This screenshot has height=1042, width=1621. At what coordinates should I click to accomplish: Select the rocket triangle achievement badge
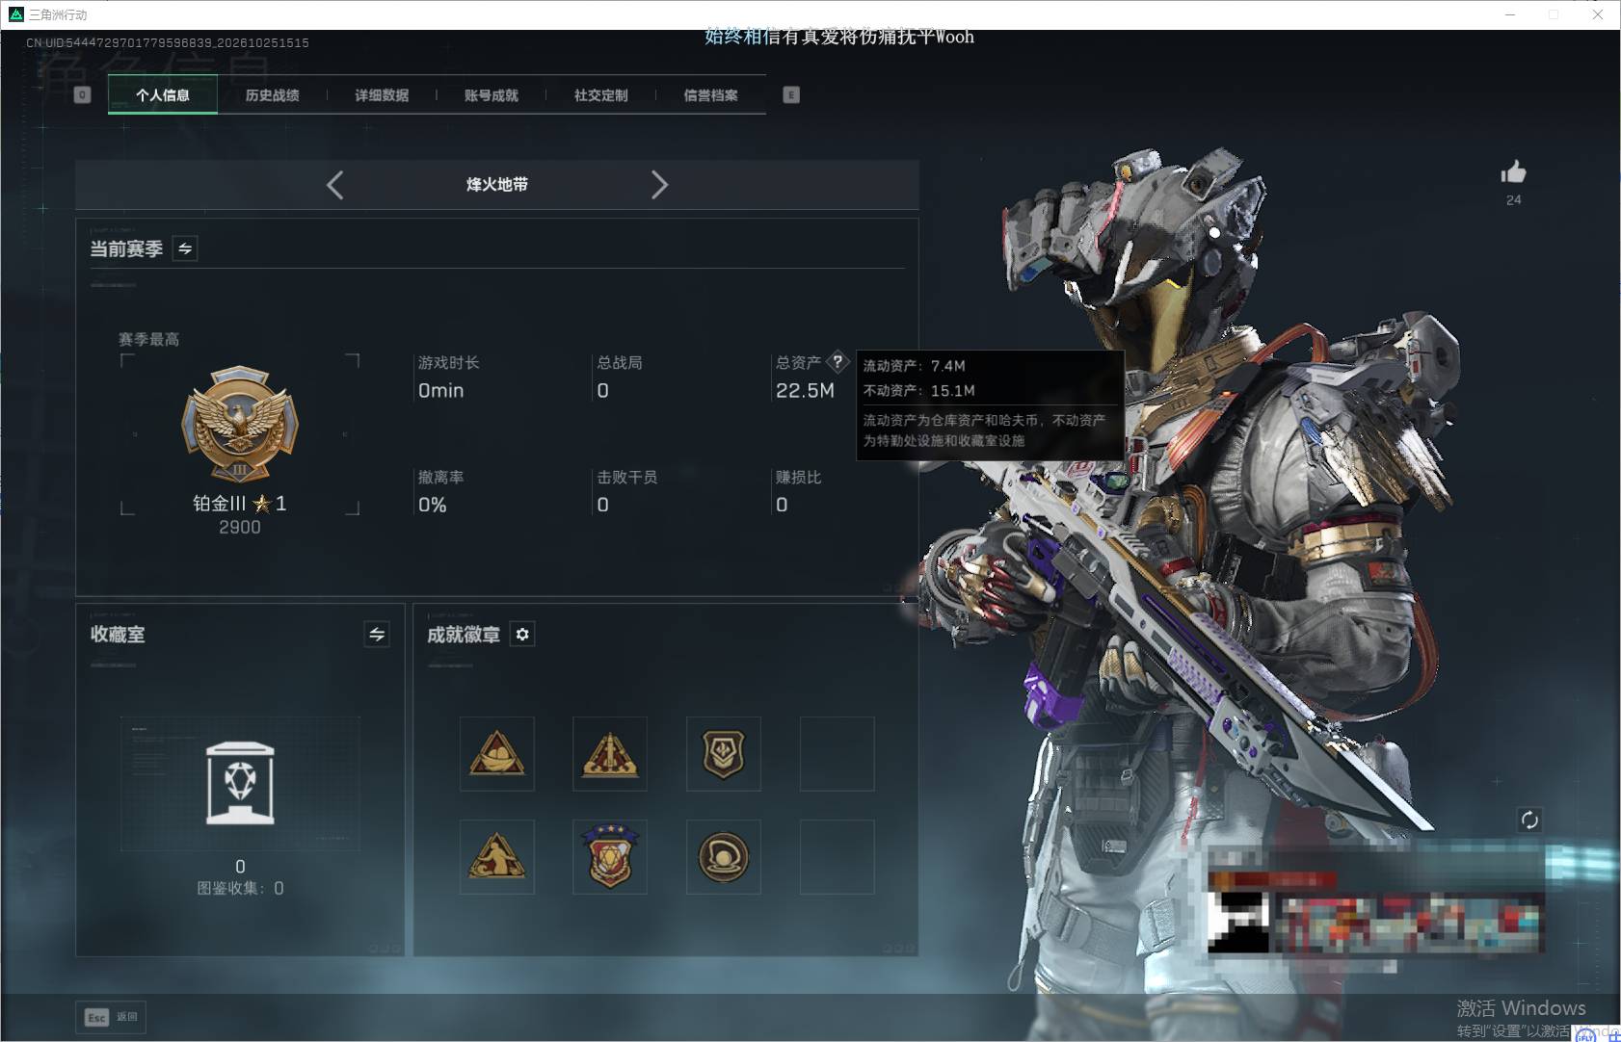610,754
